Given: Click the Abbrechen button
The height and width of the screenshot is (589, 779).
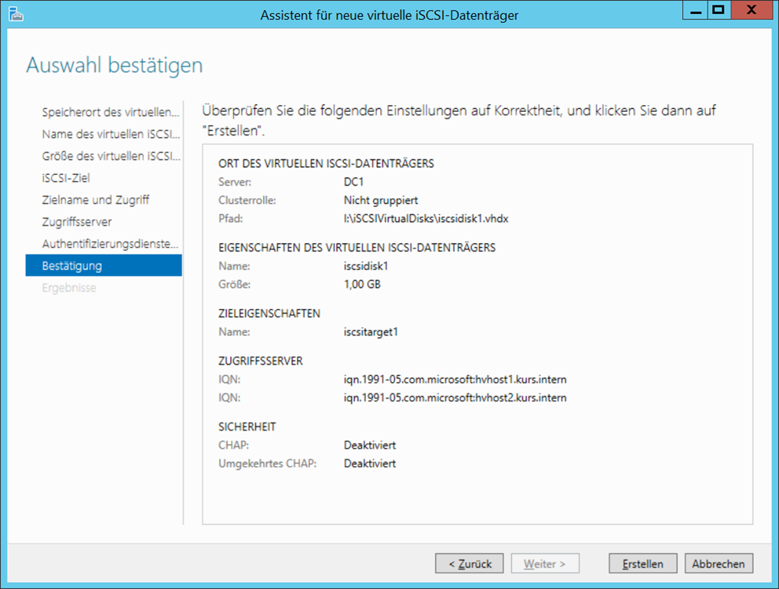Looking at the screenshot, I should 718,564.
